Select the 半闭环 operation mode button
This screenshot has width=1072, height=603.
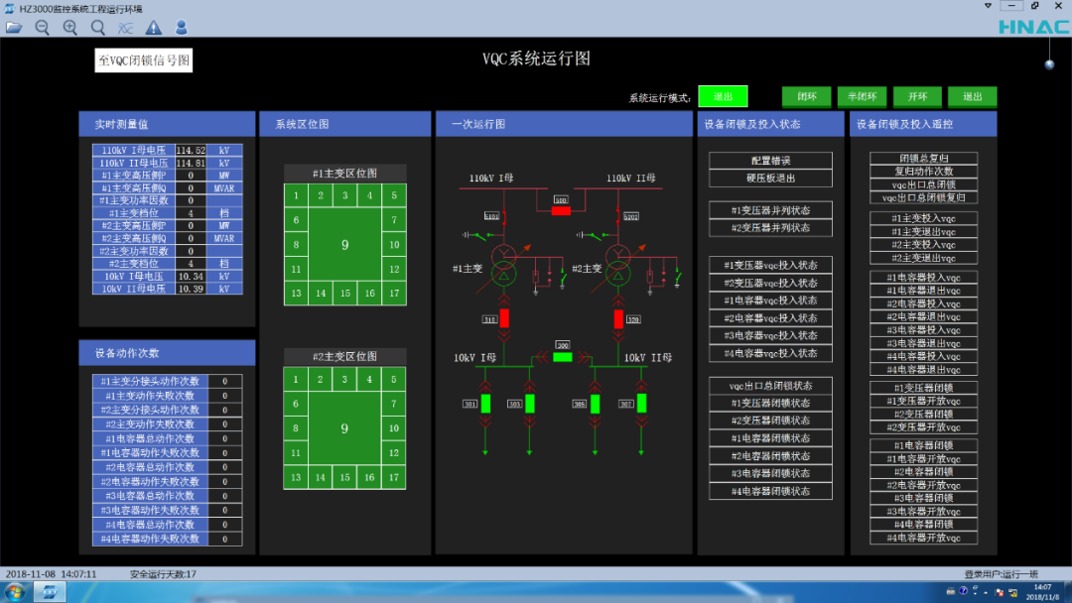pos(862,96)
